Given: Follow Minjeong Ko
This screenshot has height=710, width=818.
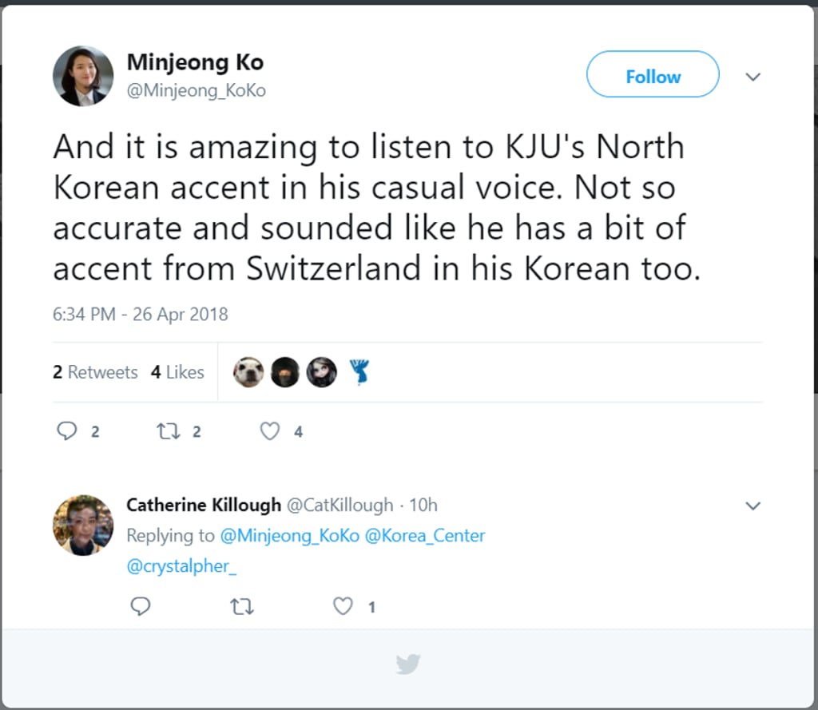Looking at the screenshot, I should (x=653, y=77).
